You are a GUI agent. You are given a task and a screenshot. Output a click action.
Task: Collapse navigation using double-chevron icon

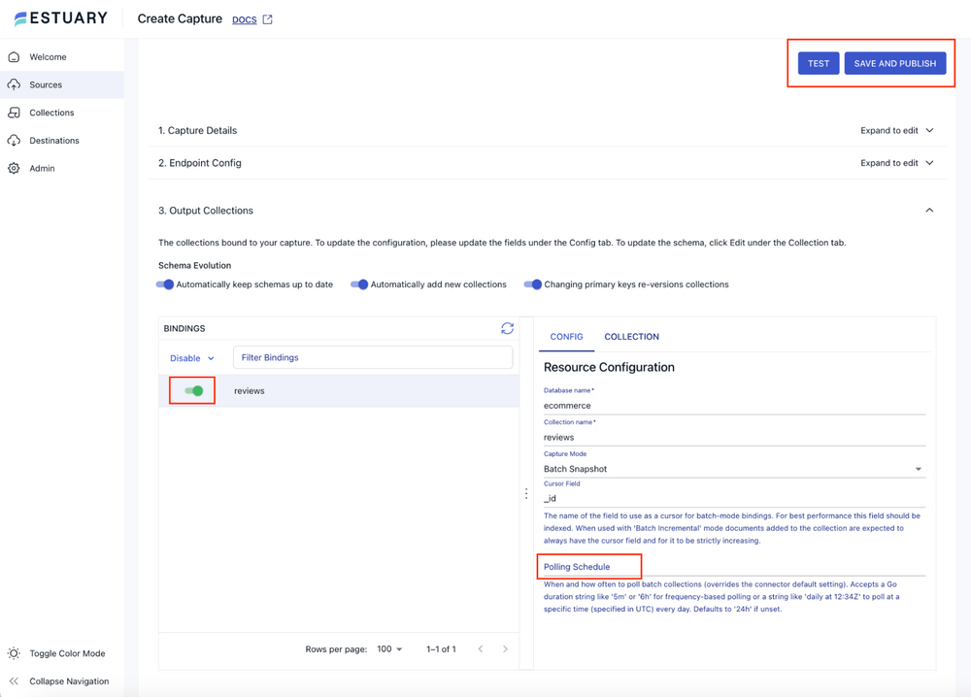point(15,681)
